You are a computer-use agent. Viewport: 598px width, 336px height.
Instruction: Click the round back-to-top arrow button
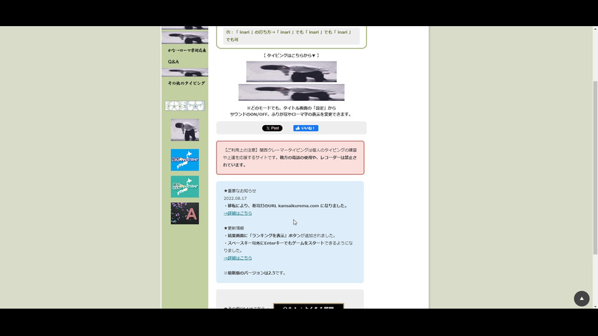pos(582,299)
